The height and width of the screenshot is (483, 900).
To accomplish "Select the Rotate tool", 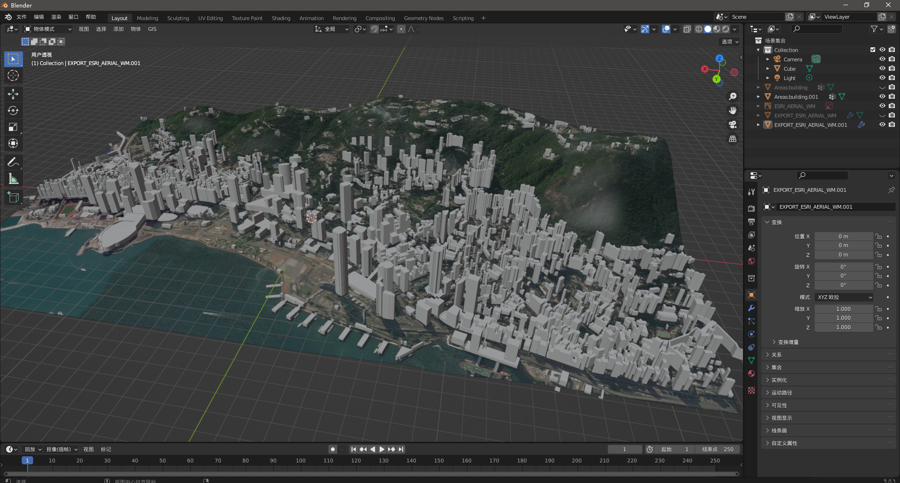I will 13,110.
